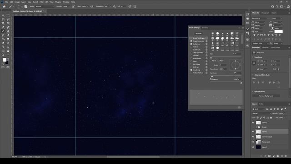
Task: Open the smoothing options gear
Action: pos(114,6)
